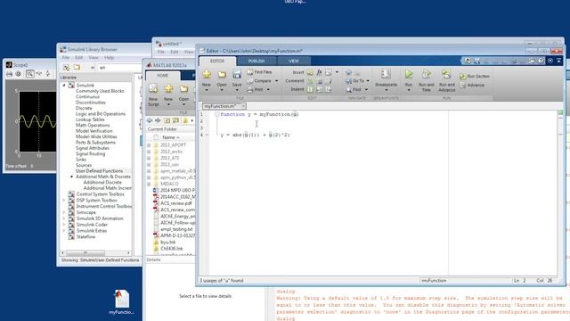
Task: Save the file using the Editor Save icon
Action: (x=237, y=75)
